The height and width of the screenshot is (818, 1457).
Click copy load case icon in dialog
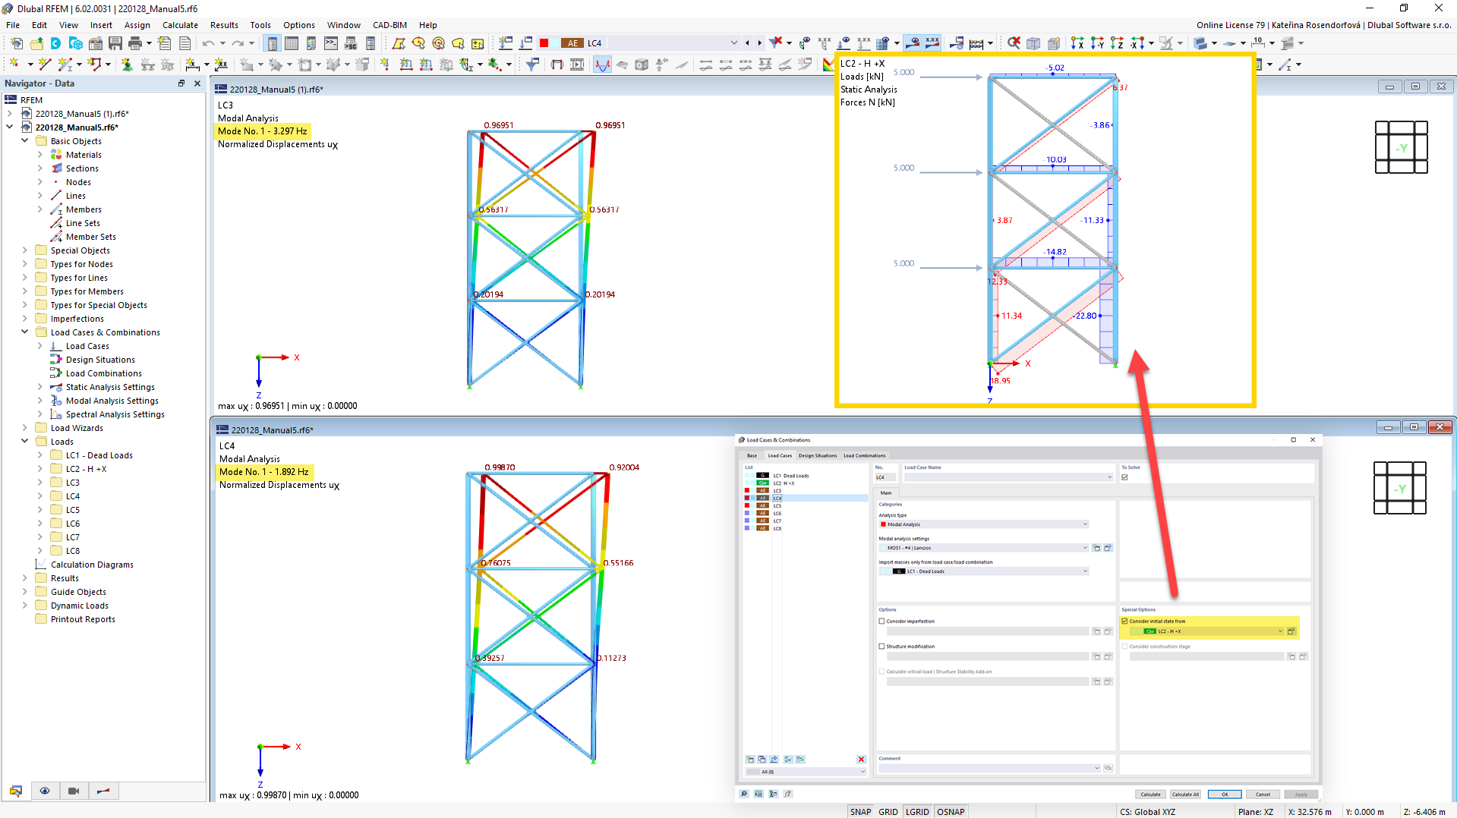(762, 759)
